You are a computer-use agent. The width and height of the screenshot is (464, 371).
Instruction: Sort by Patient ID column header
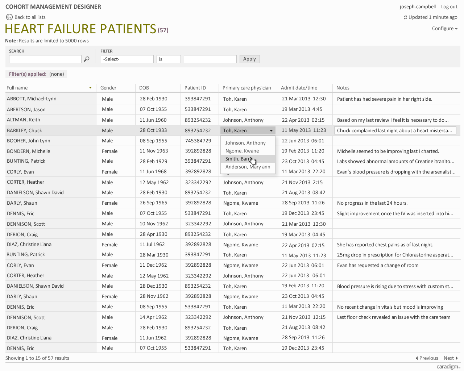tap(195, 88)
